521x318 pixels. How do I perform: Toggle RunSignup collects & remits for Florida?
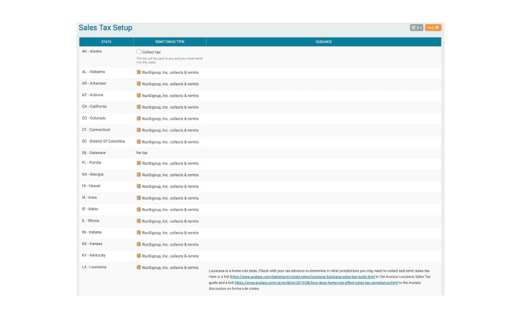138,163
